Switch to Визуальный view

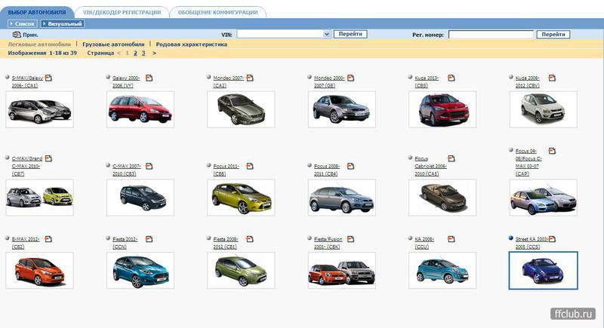(62, 24)
